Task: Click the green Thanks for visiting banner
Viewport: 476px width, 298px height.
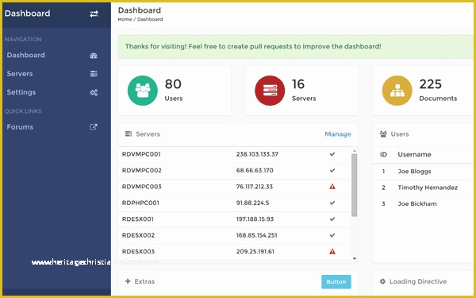Action: click(x=295, y=47)
